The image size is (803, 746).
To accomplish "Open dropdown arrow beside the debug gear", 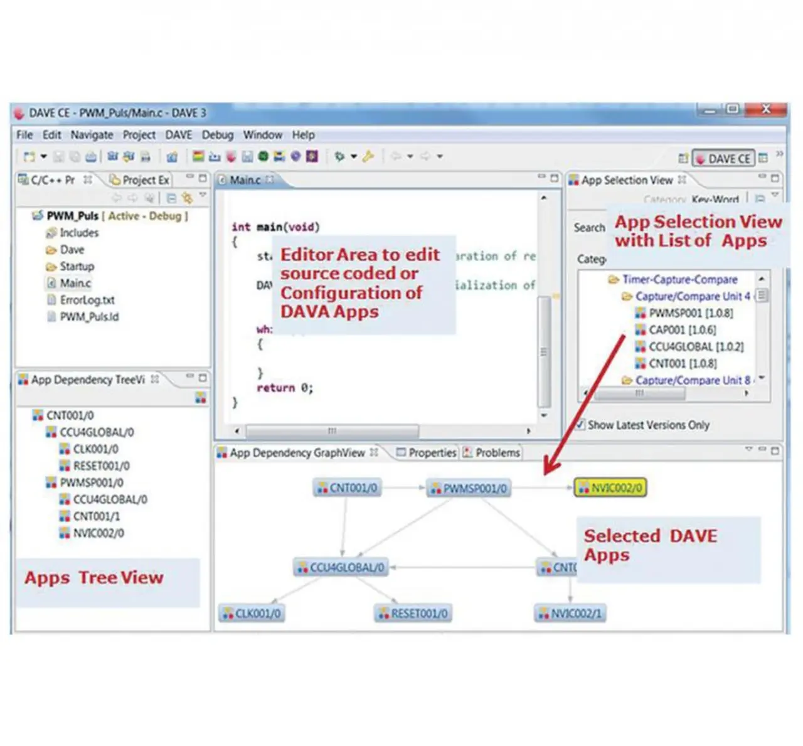I will pos(354,157).
